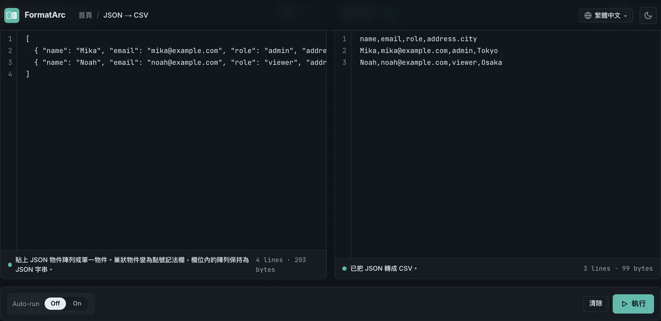Click the input stats 4 lines · 203 bytes
The height and width of the screenshot is (321, 661).
[281, 265]
